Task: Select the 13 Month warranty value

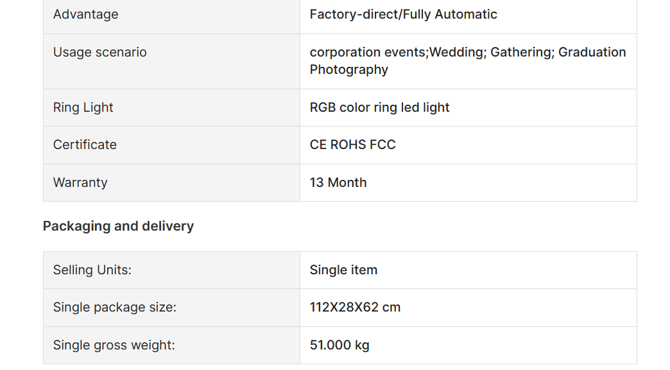Action: pos(338,182)
